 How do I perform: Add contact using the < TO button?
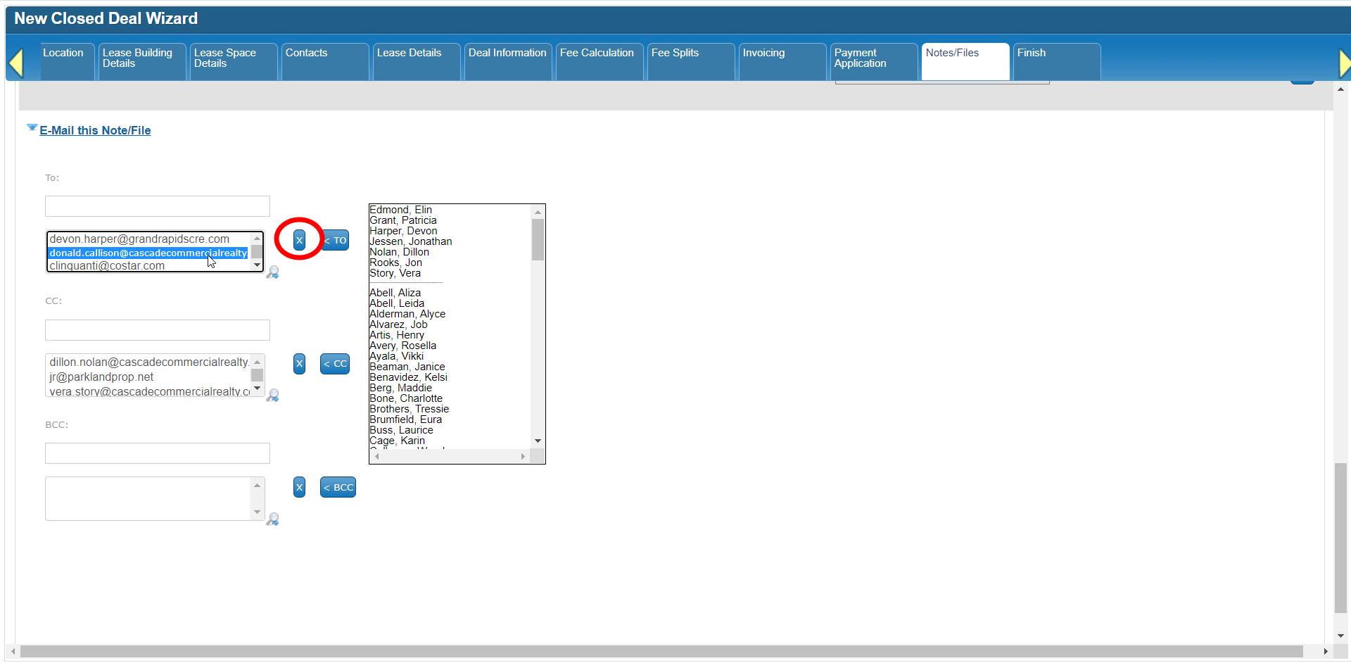pyautogui.click(x=336, y=240)
